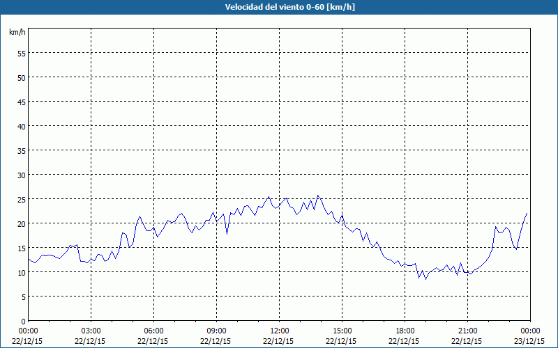Viewport: 558px width, 348px height.
Task: Click the 'km/h' axis unit label
Action: [x=17, y=32]
